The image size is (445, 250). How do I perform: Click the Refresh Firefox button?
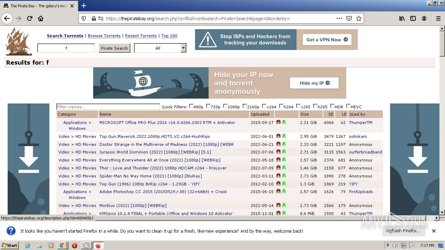[x=403, y=231]
